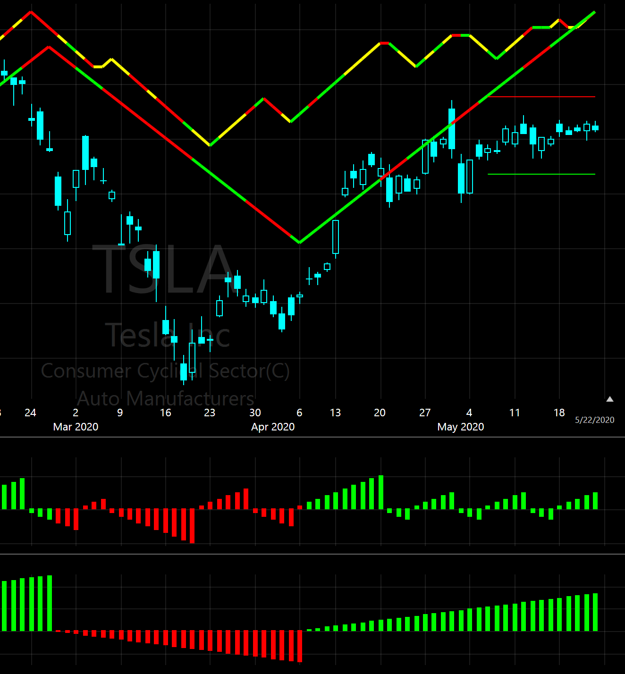625x674 pixels.
Task: Select the date tick 11 on the axis
Action: [515, 413]
